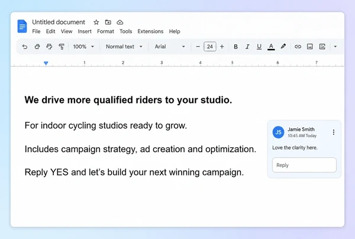Click the line starting 'Includes campaign strategy'

[140, 149]
